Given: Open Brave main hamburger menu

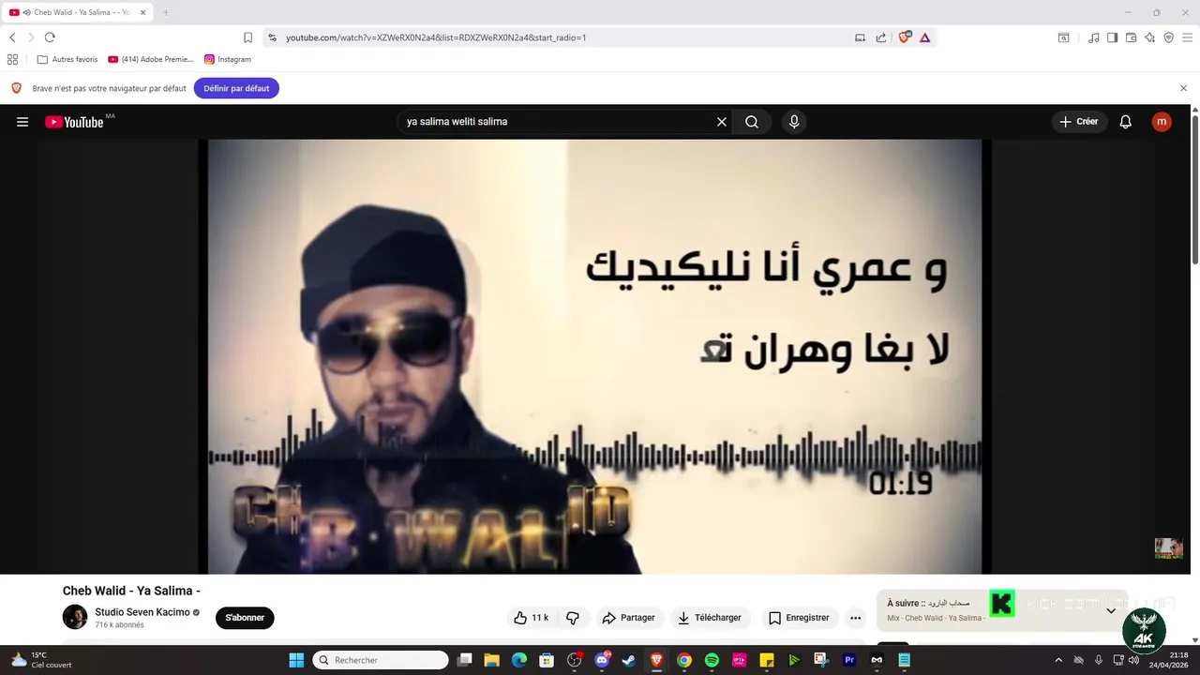Looking at the screenshot, I should [1187, 37].
